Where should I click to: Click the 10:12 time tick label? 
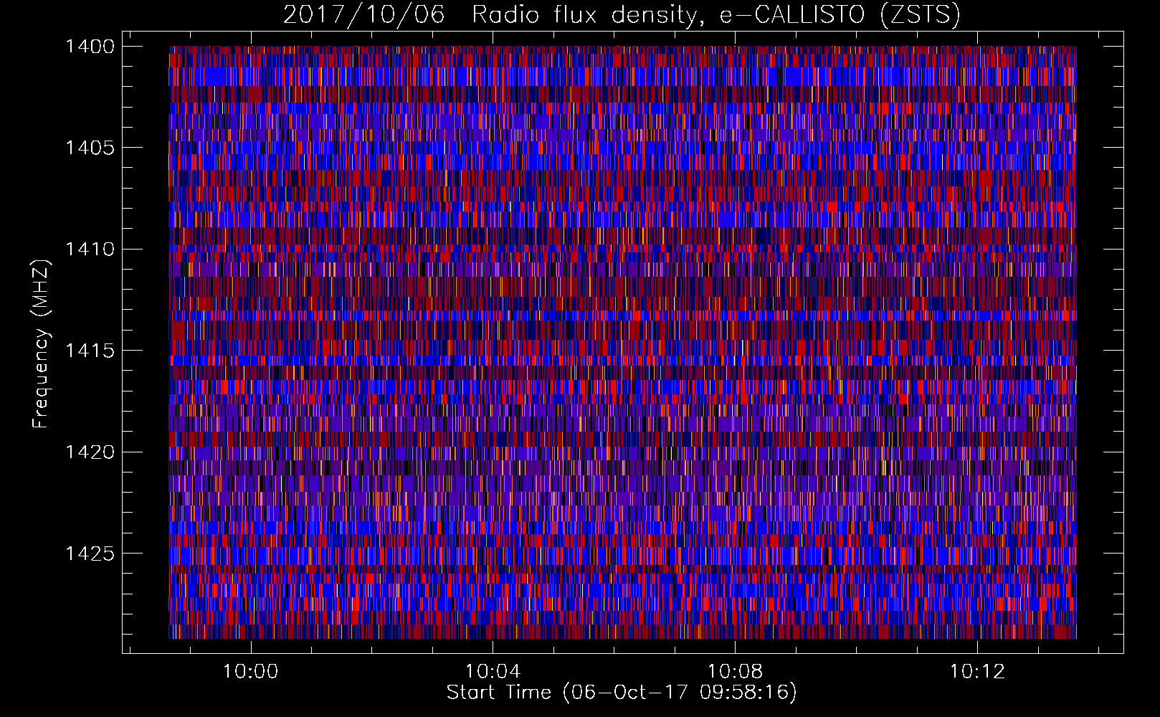point(977,672)
